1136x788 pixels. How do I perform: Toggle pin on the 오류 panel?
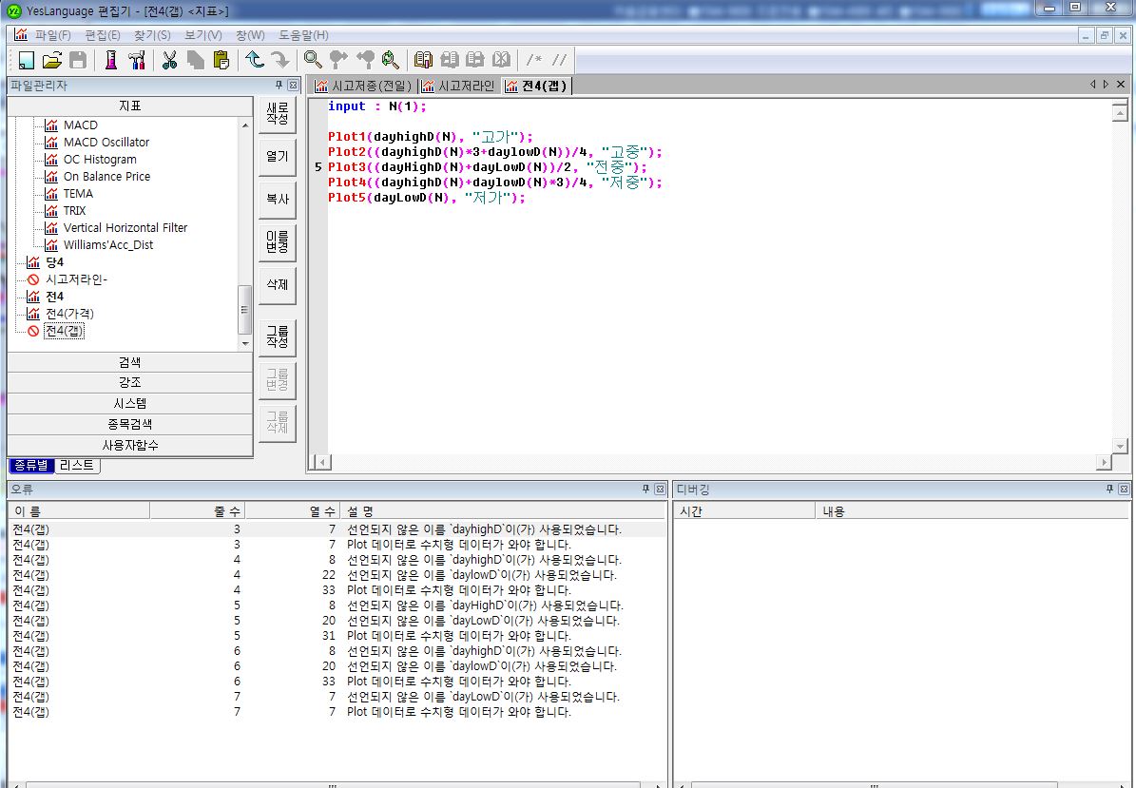645,489
